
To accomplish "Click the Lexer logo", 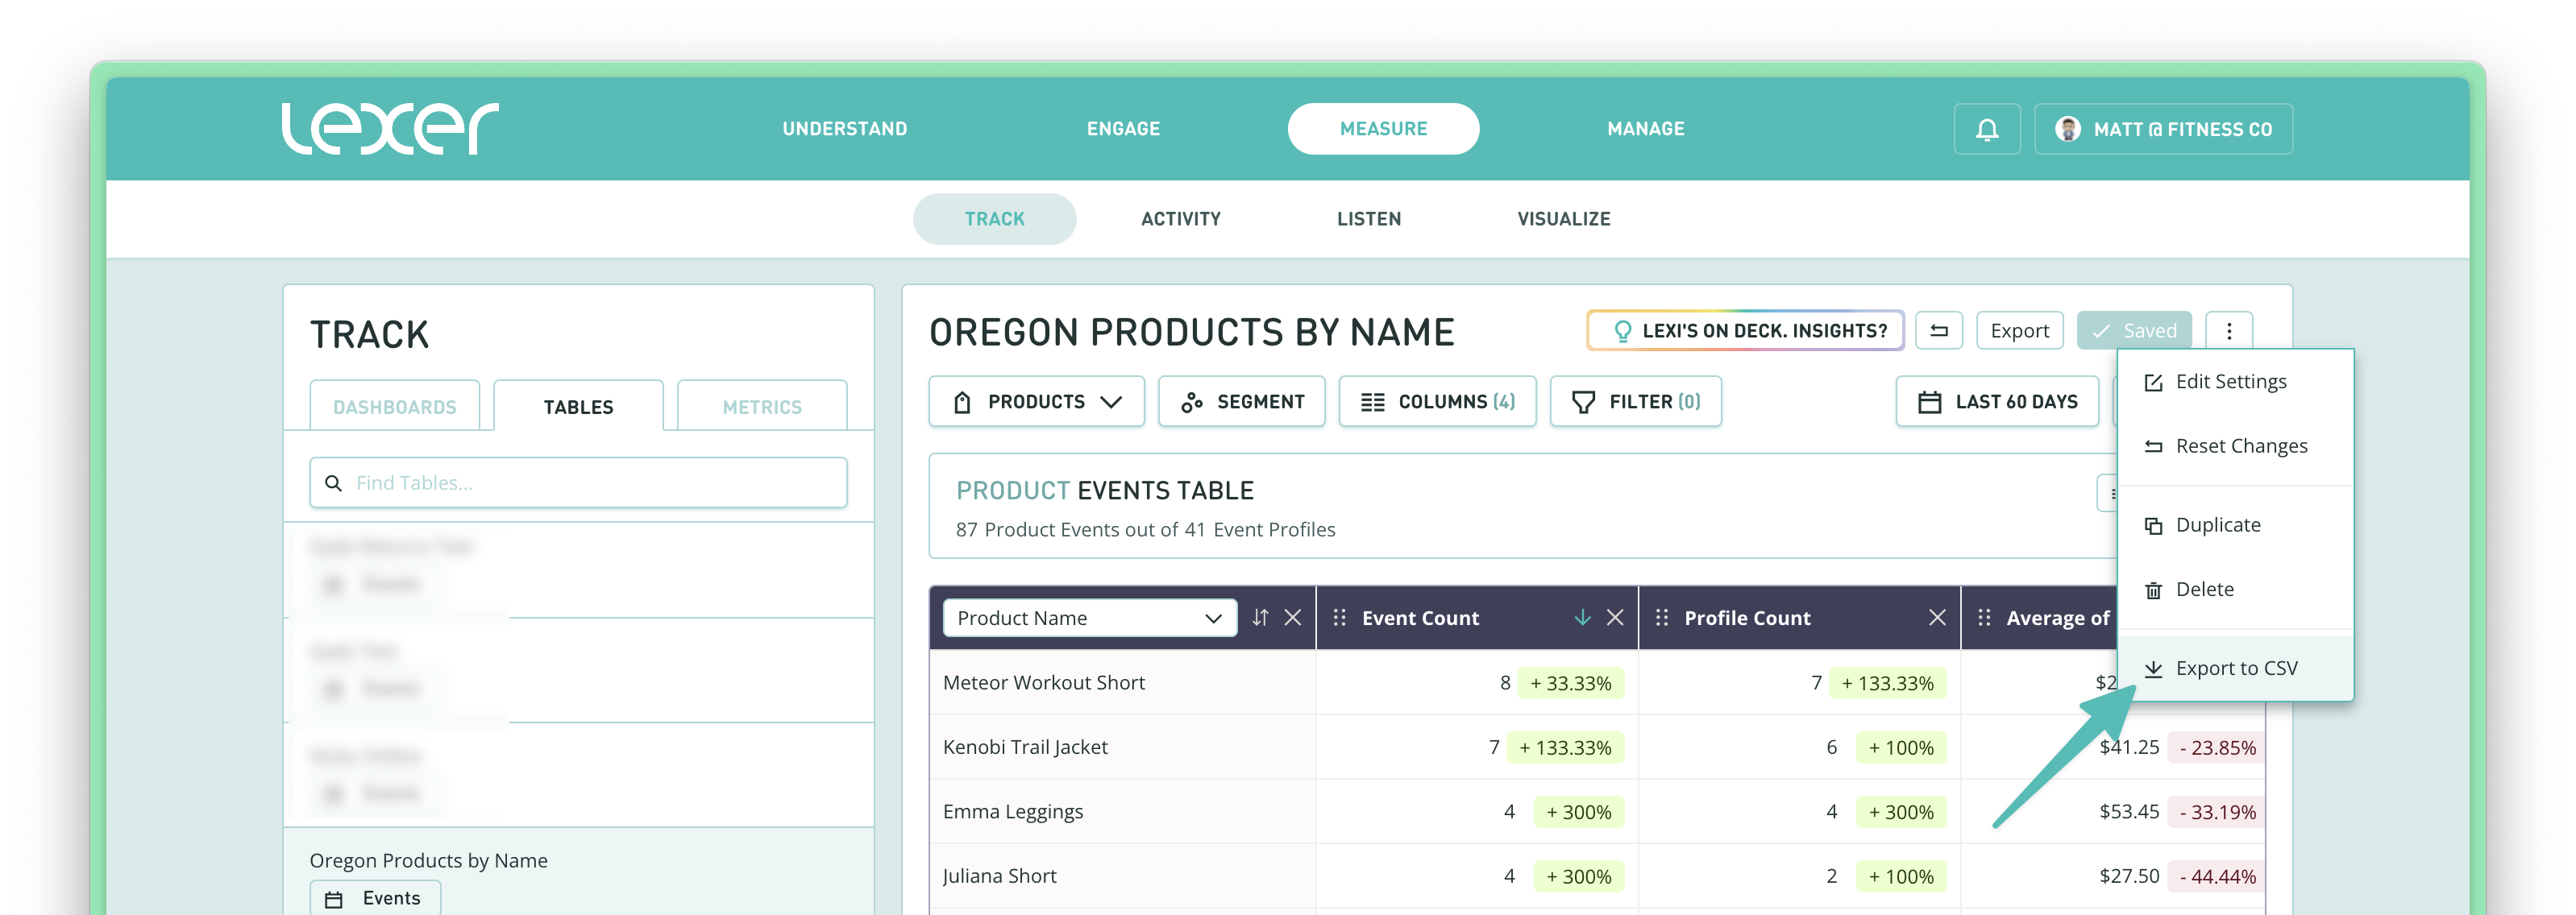I will pos(390,129).
